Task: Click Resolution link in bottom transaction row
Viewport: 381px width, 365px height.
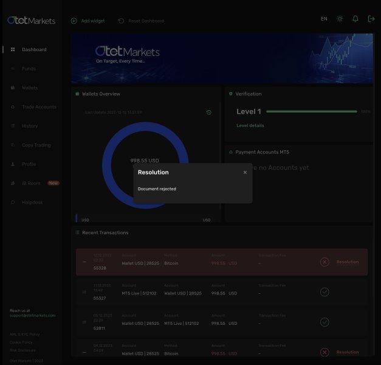Action: (x=348, y=352)
